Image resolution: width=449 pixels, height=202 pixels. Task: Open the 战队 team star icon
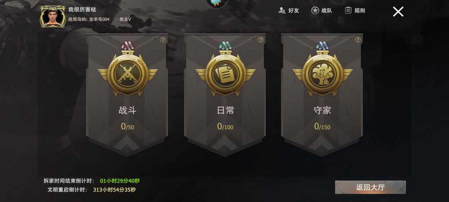(315, 11)
